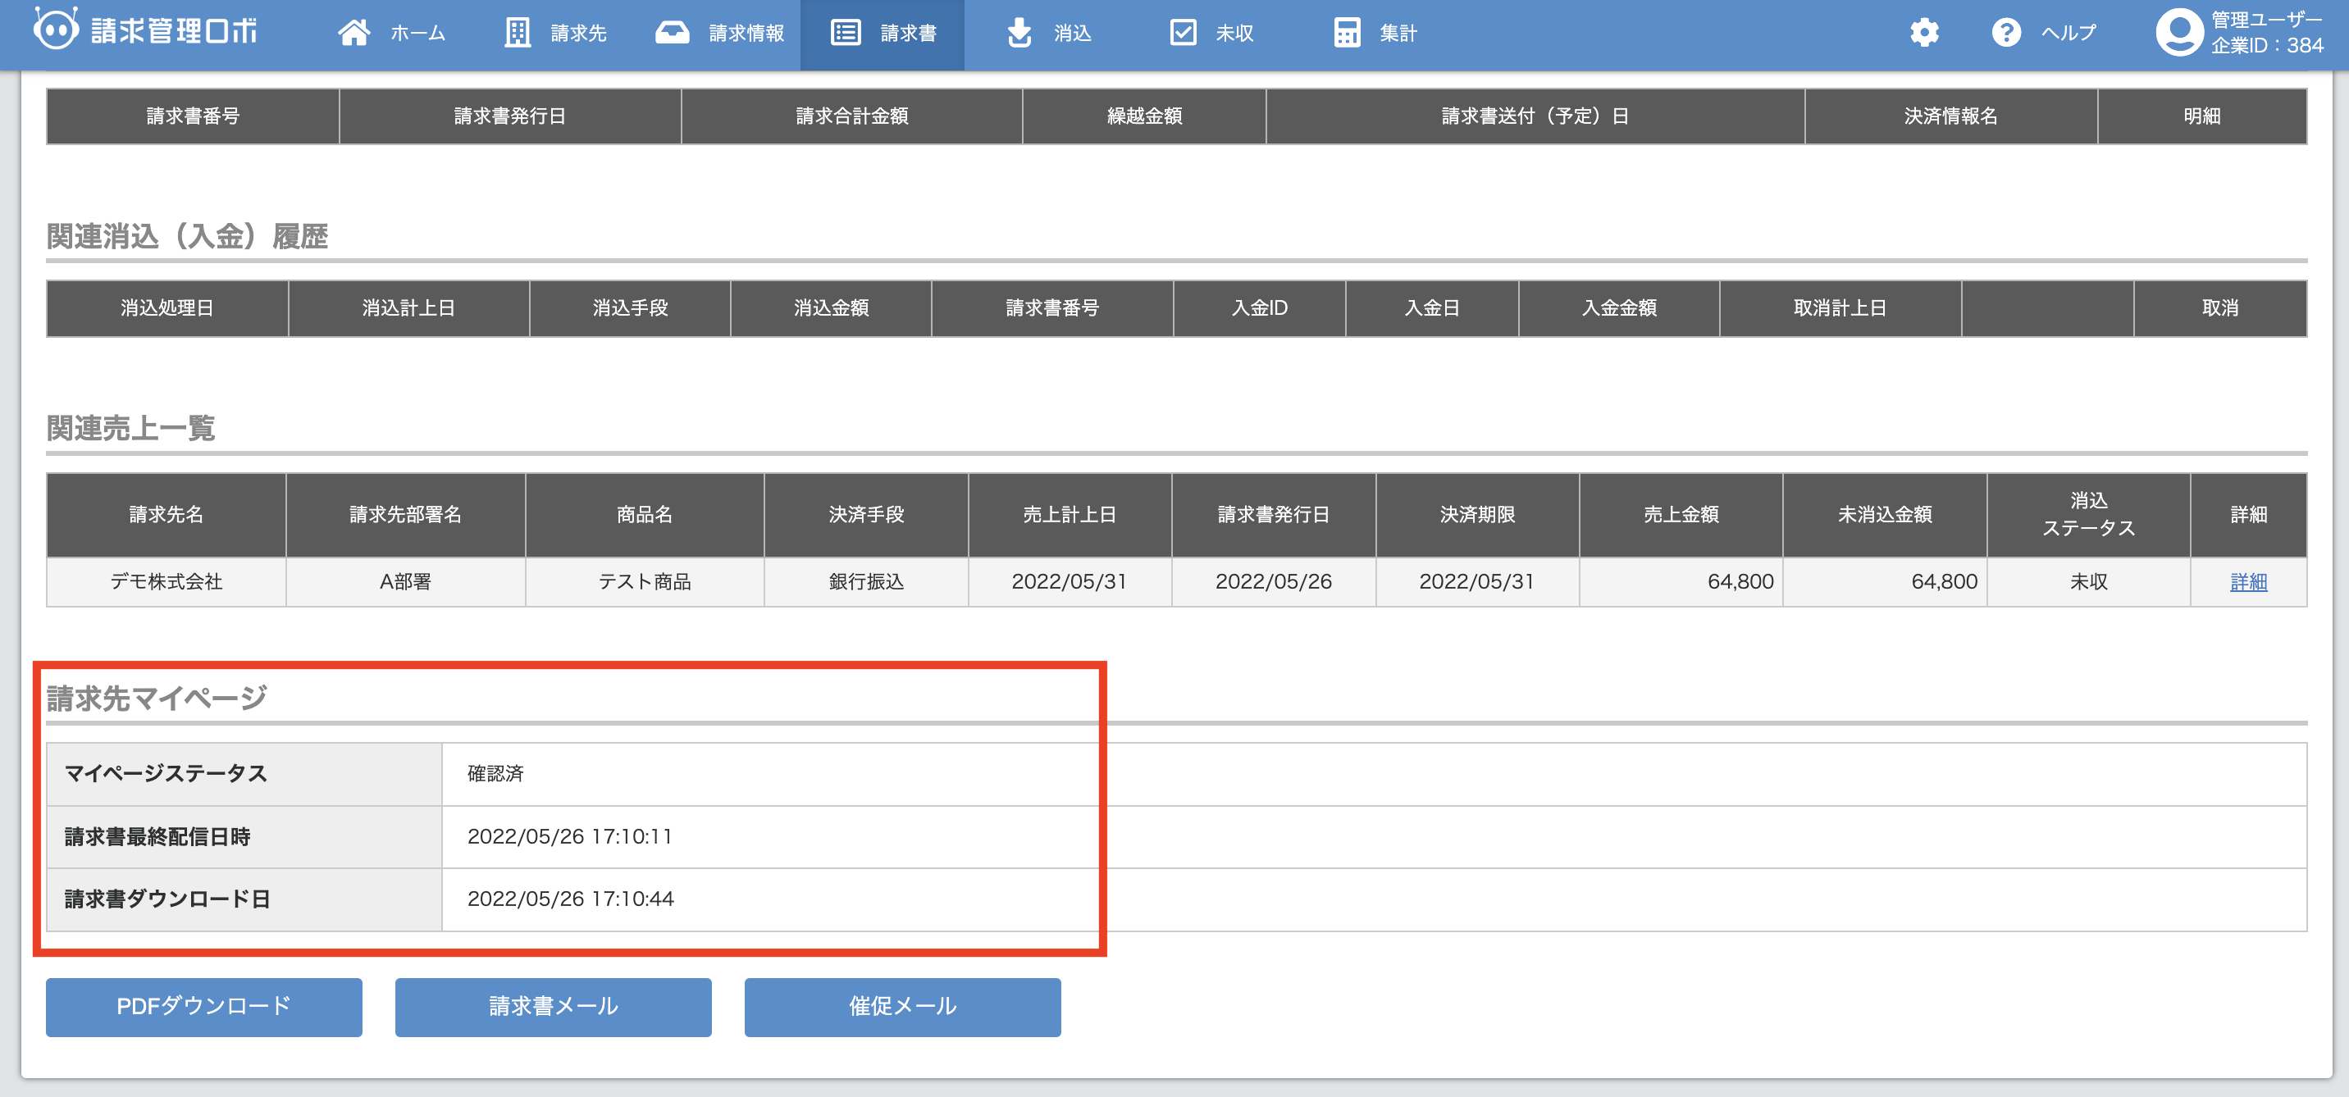Open the ヘルプ menu text

point(2068,34)
